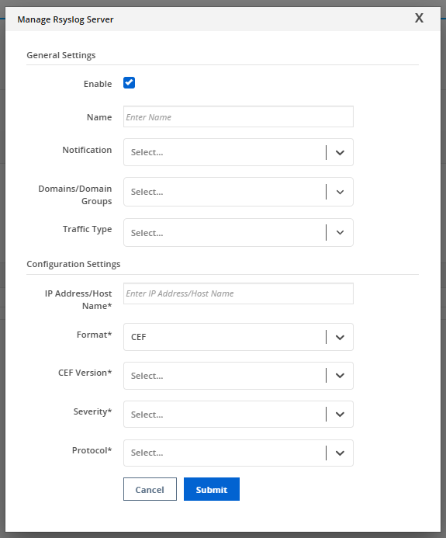This screenshot has width=446, height=538.
Task: Focus the Enter Name input field
Action: coord(238,116)
